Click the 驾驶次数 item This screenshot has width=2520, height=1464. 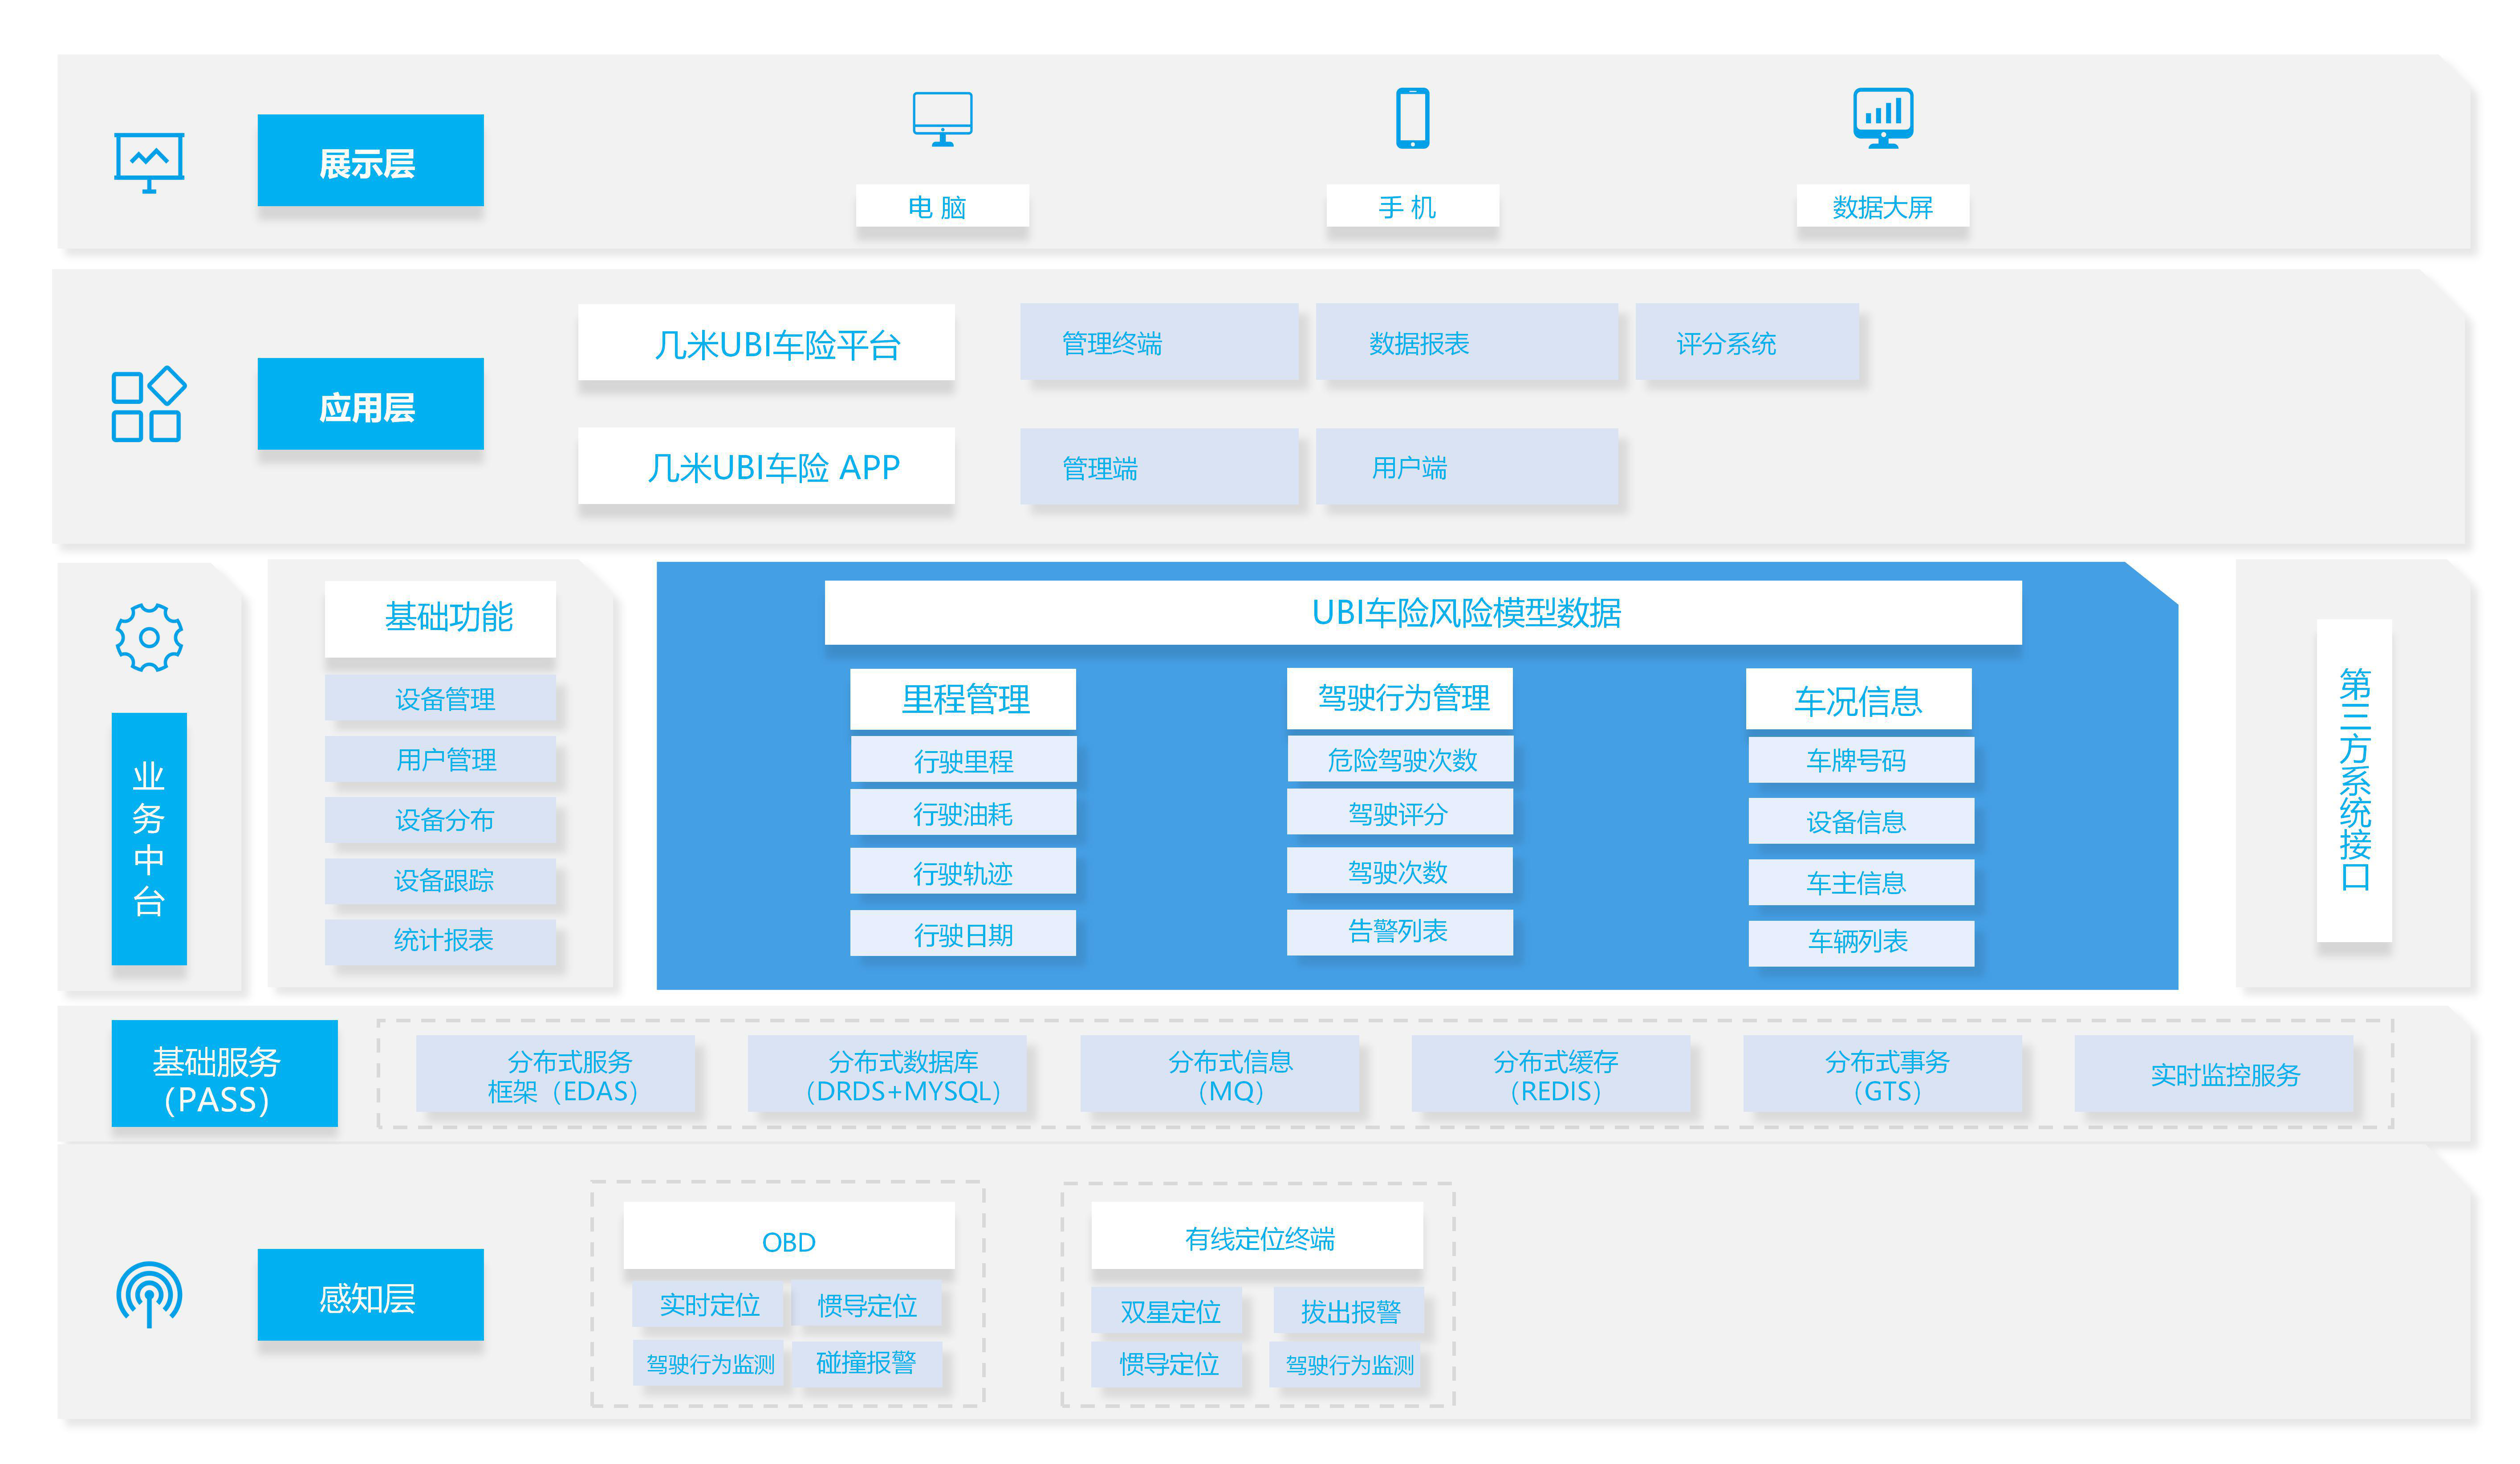[1400, 871]
